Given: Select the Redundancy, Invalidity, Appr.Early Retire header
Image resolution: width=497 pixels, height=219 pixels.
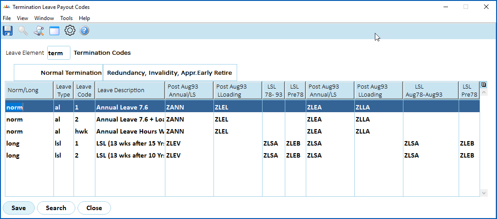Looking at the screenshot, I should click(x=169, y=73).
